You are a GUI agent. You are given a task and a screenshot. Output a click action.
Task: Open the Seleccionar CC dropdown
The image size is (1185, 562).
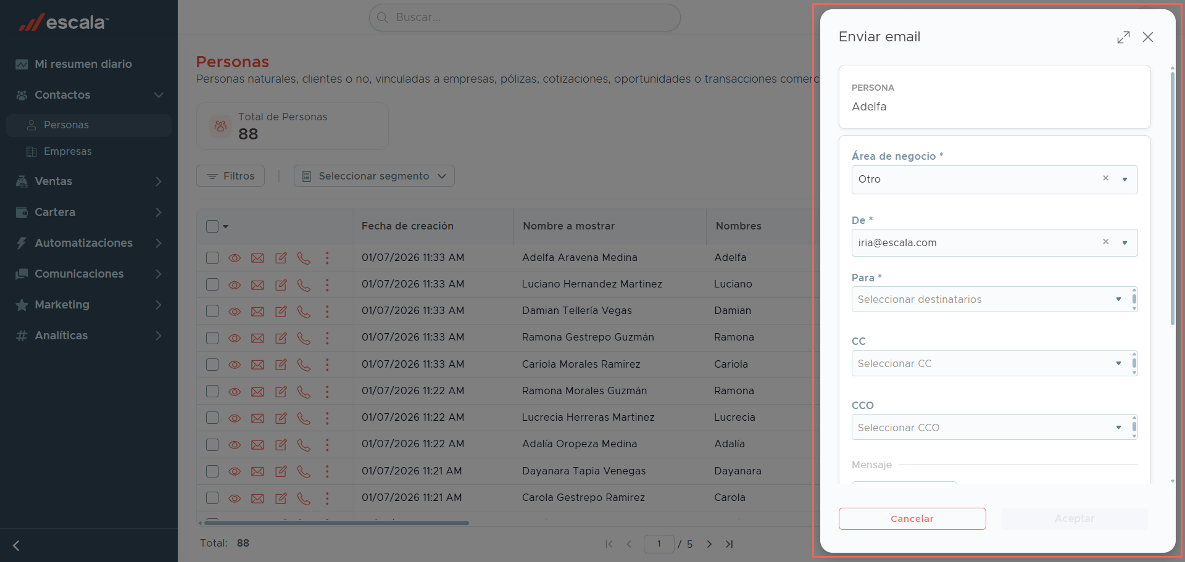tap(994, 363)
